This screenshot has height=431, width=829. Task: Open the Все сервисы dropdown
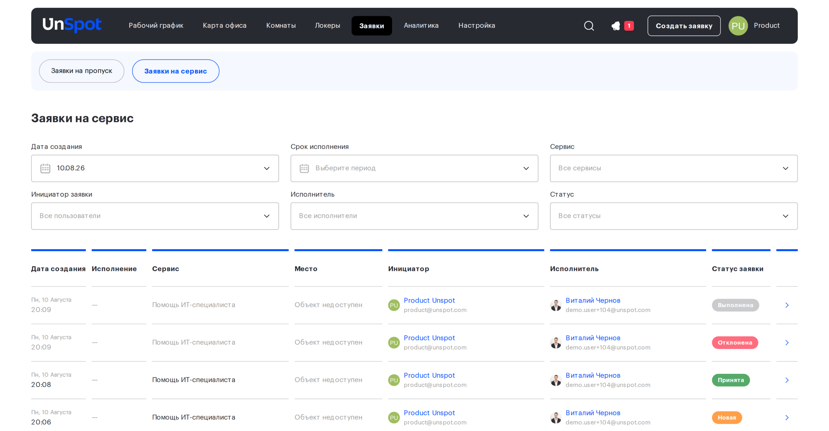(x=674, y=168)
